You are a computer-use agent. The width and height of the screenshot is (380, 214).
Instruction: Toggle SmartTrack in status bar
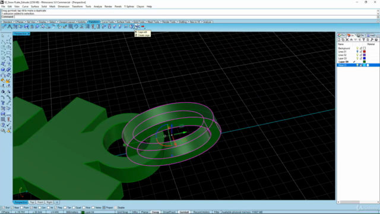[169, 212]
